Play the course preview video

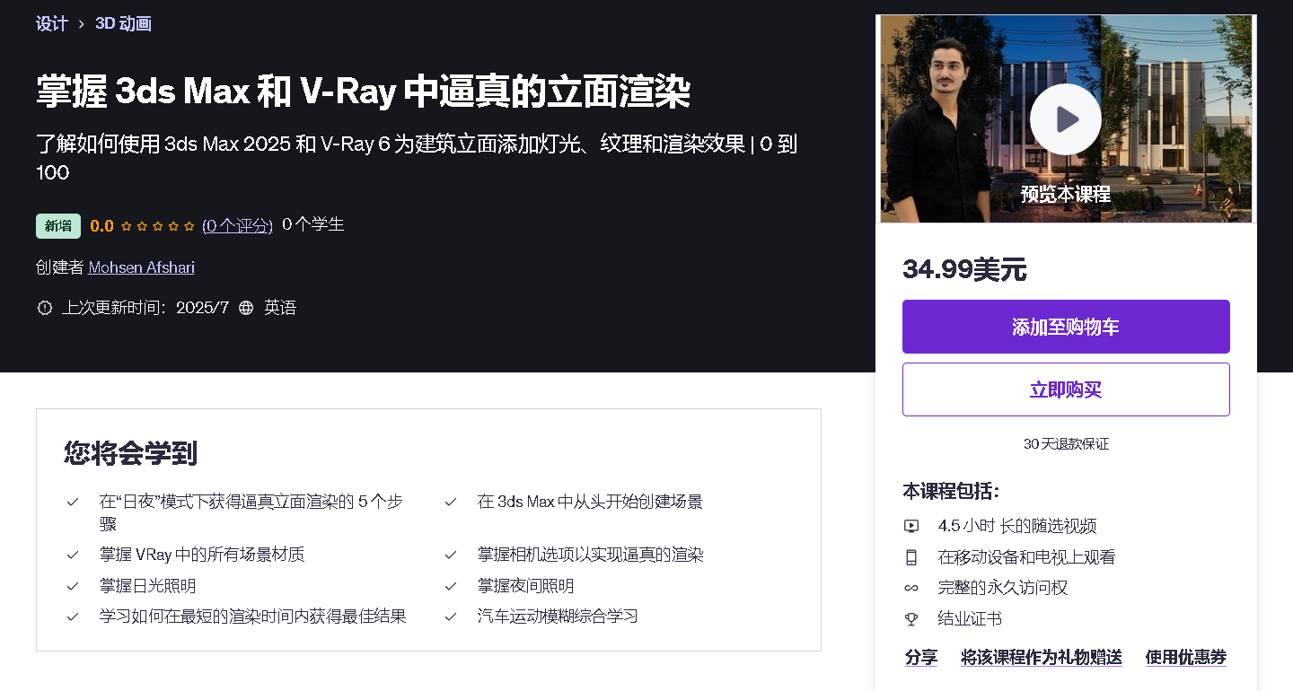[x=1066, y=119]
